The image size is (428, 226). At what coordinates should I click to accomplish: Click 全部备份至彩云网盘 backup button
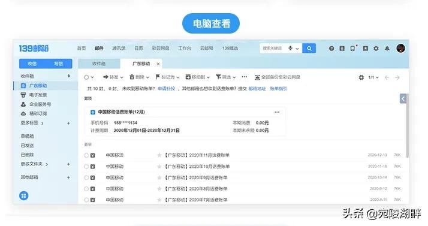[x=278, y=77]
